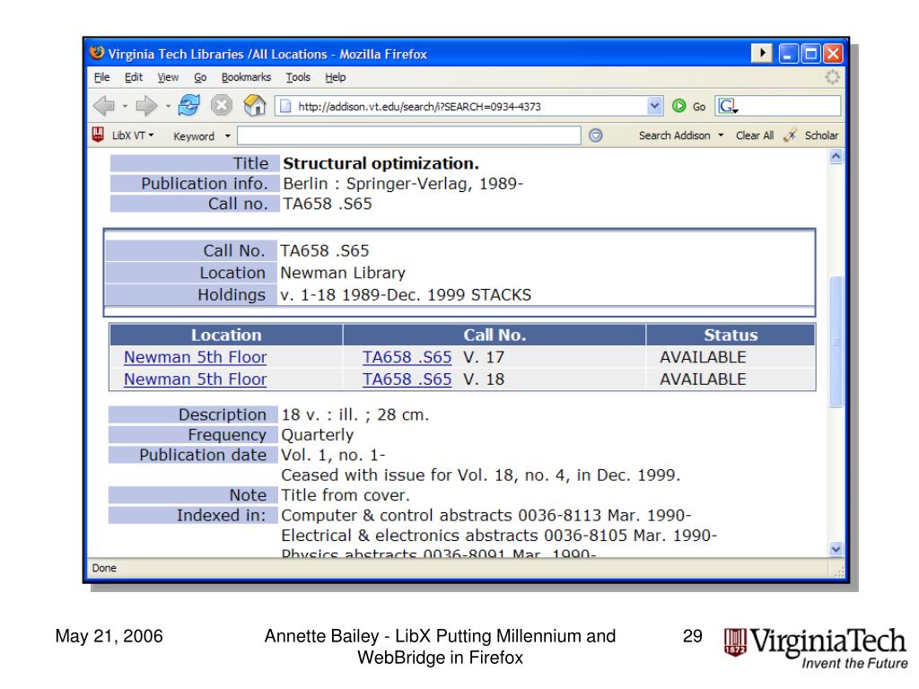
Task: Click the Back arrow in Firefox toolbar
Action: pyautogui.click(x=104, y=106)
